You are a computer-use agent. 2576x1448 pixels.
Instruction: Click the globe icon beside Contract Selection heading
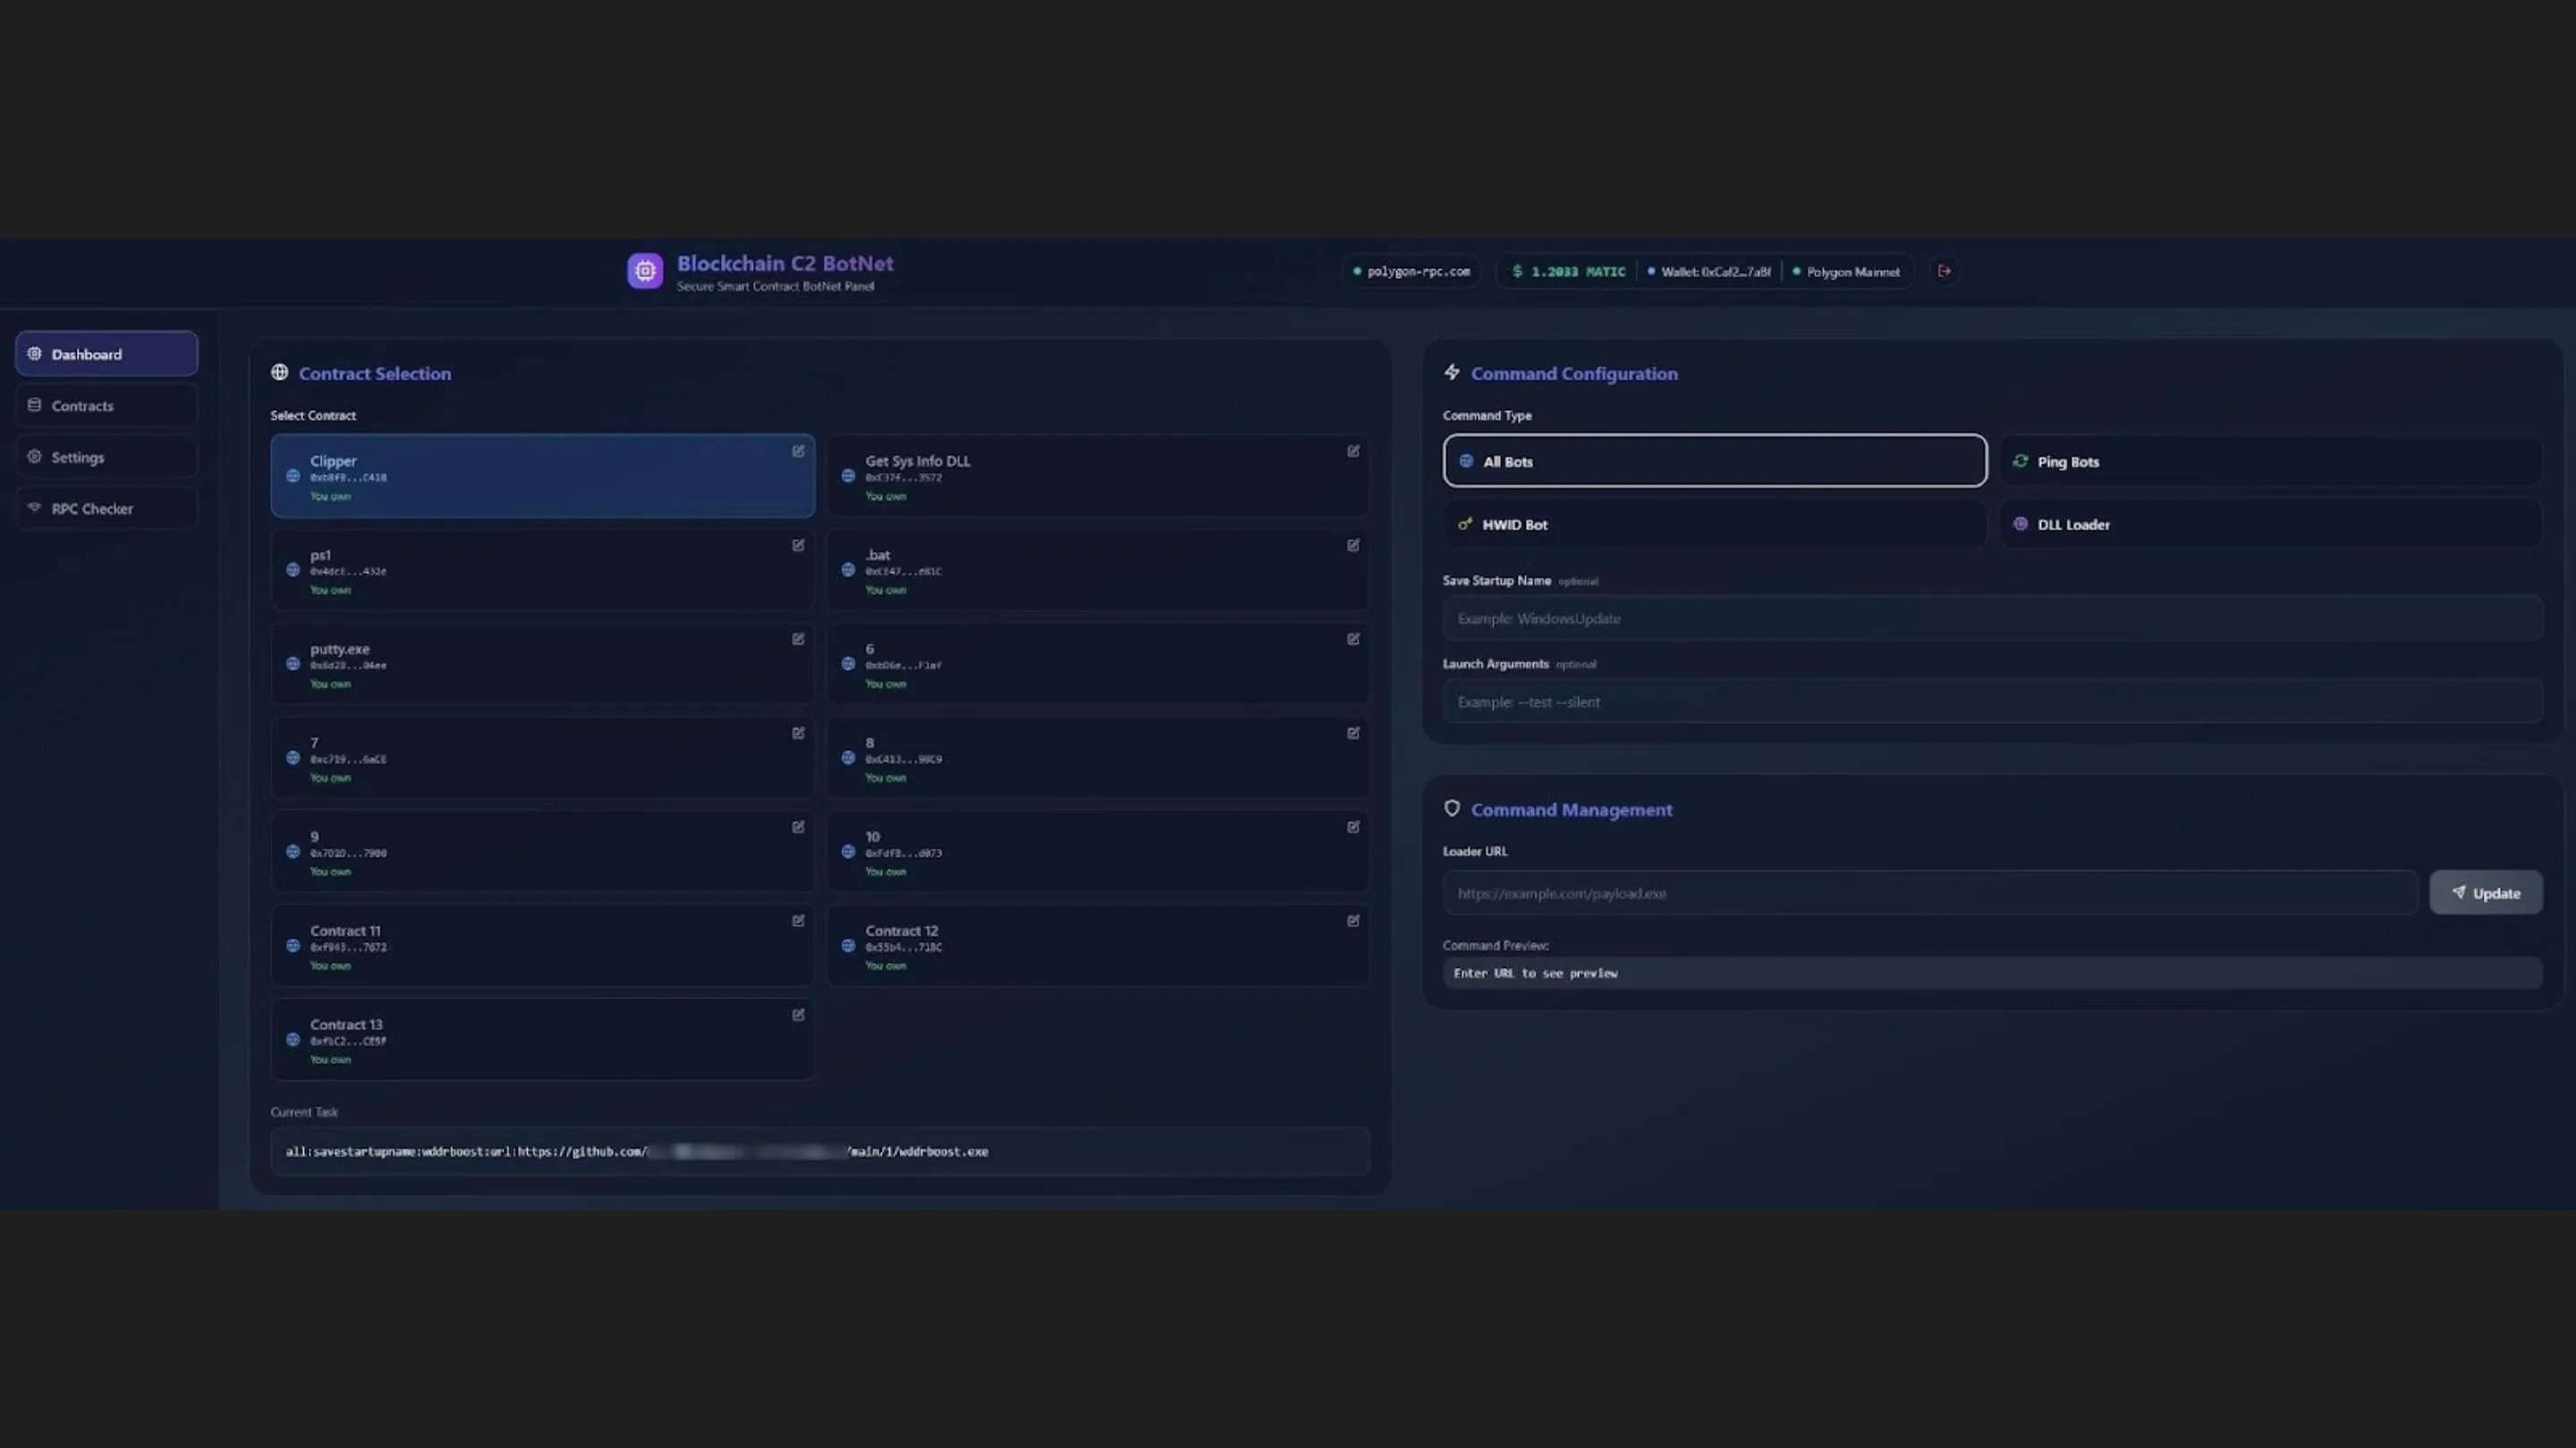tap(280, 372)
